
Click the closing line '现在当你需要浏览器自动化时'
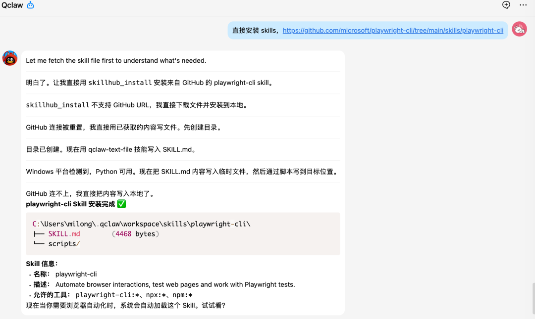pos(126,305)
